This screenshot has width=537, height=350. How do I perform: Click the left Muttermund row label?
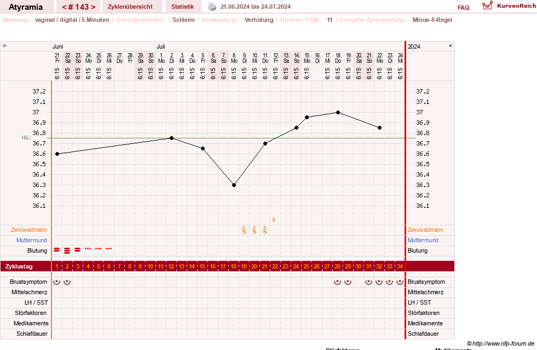[x=32, y=240]
